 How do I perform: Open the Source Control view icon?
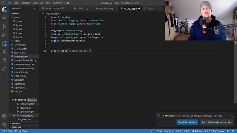[x=4, y=27]
